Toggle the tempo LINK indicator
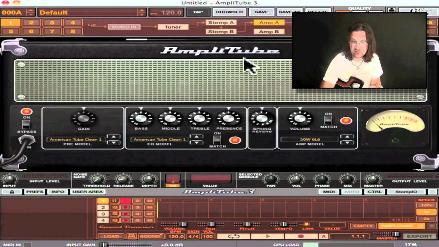Screen dimensions: 439x247 (x=307, y=224)
